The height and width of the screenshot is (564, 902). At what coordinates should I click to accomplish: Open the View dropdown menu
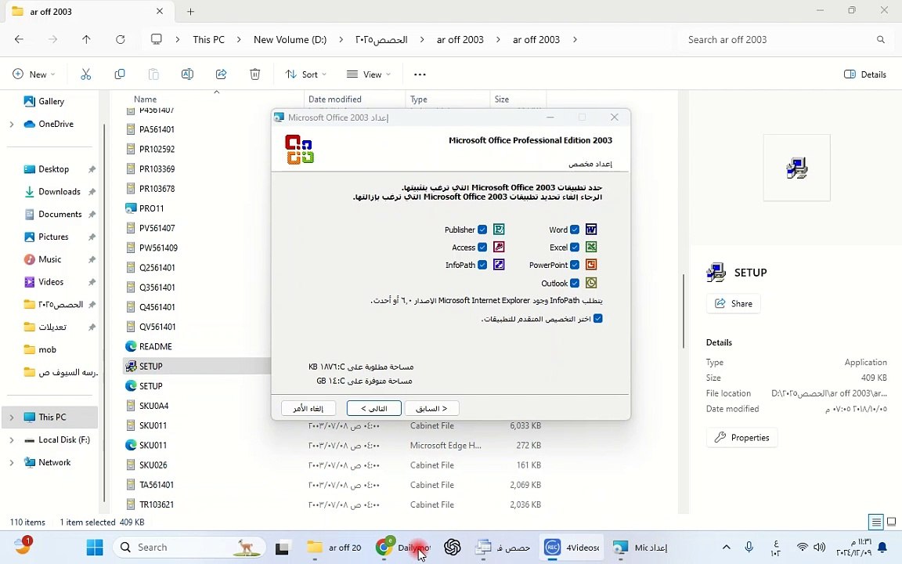tap(369, 74)
